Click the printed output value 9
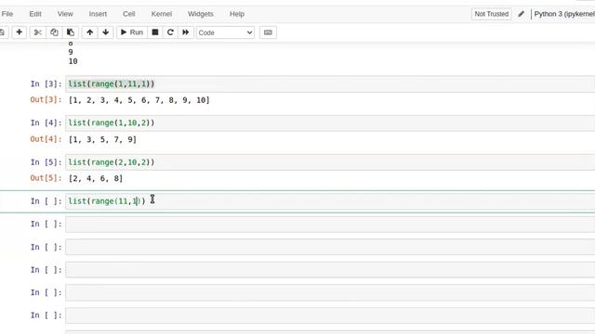 point(71,52)
